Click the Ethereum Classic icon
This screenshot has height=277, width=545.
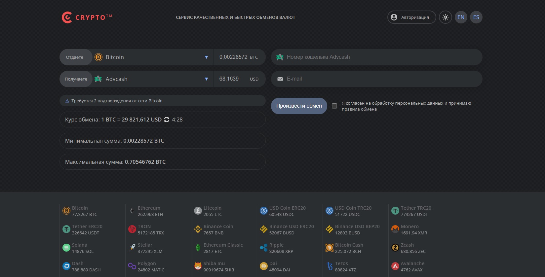tap(198, 248)
